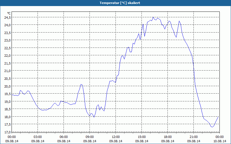Viewport: 231px width, 144px height.
Task: Click the '23,5' y-axis value
Action: [8, 33]
